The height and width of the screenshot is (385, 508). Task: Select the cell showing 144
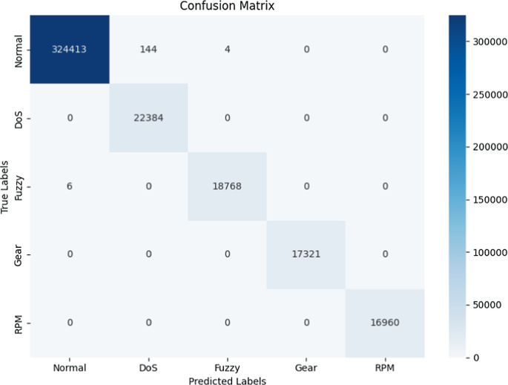(x=148, y=49)
